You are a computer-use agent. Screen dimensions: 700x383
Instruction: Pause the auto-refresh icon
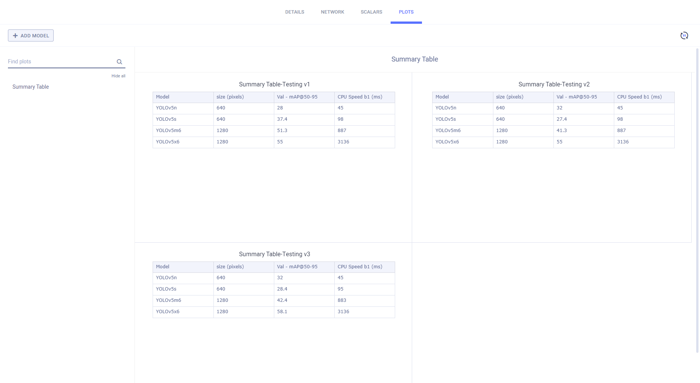(685, 35)
